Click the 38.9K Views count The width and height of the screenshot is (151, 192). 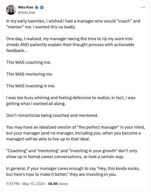(x=58, y=184)
